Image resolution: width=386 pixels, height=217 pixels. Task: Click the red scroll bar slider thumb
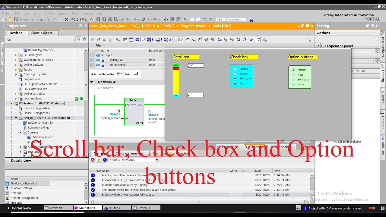pyautogui.click(x=176, y=68)
